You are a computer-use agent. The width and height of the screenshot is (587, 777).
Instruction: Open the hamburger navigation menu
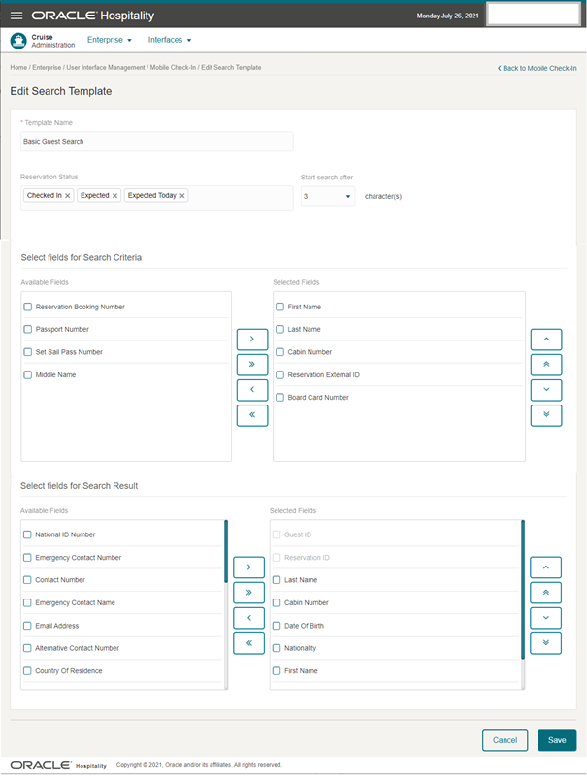click(16, 16)
